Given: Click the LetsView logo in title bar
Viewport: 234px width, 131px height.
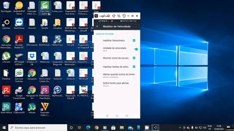Looking at the screenshot, I should coord(97,16).
